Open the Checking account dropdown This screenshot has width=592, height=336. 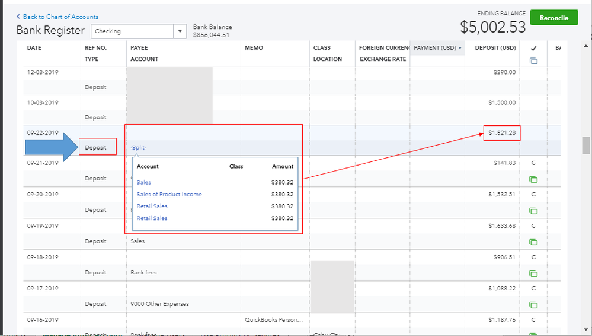[x=180, y=31]
